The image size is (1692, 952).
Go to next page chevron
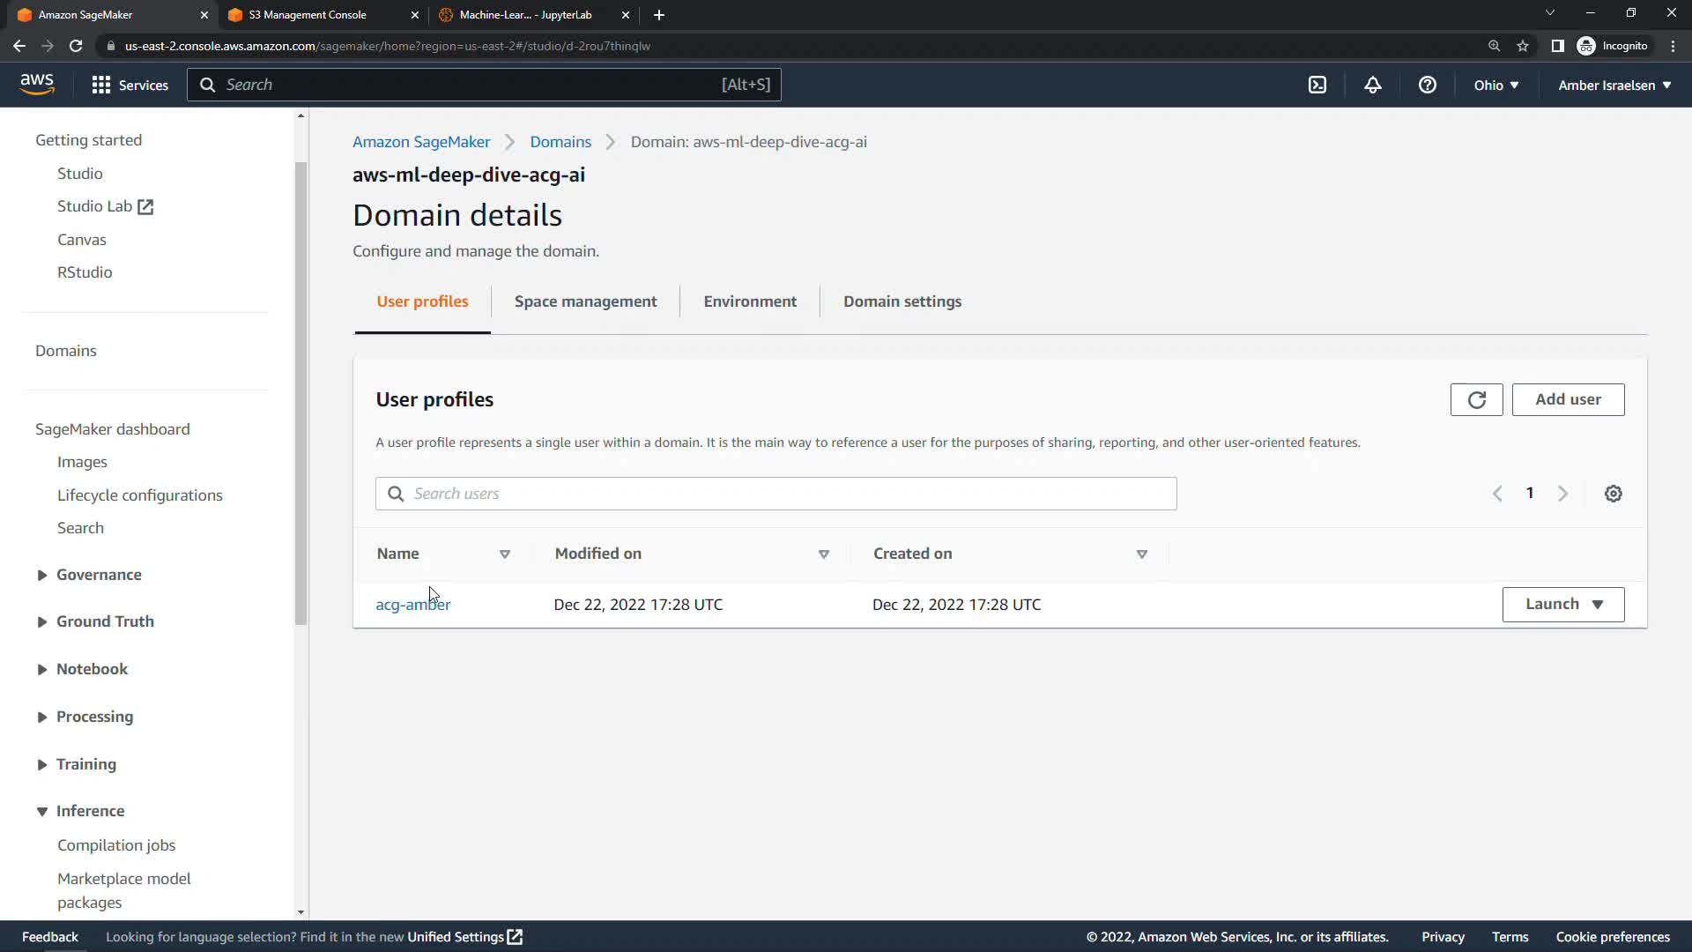pyautogui.click(x=1562, y=494)
